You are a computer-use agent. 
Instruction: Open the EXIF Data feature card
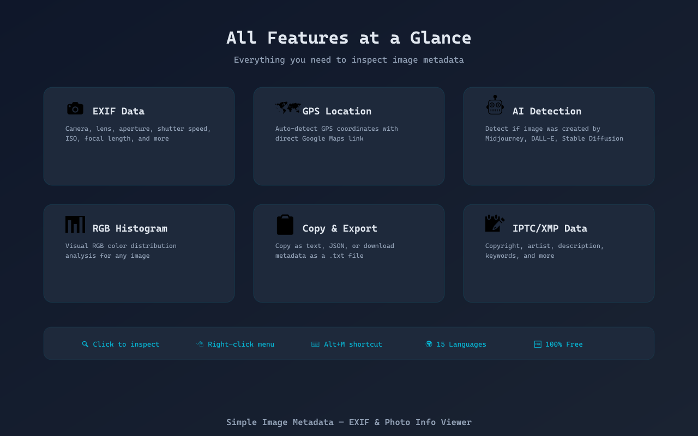[x=139, y=136]
